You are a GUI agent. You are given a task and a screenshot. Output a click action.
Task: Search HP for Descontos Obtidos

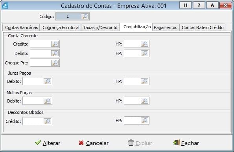pos(144,121)
